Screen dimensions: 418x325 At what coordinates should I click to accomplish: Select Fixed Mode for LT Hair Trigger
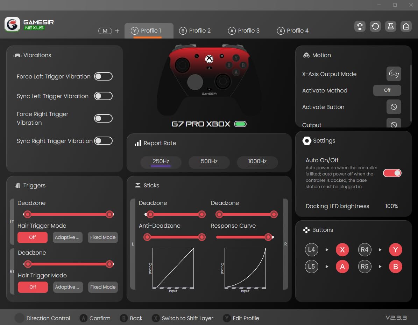pyautogui.click(x=102, y=237)
